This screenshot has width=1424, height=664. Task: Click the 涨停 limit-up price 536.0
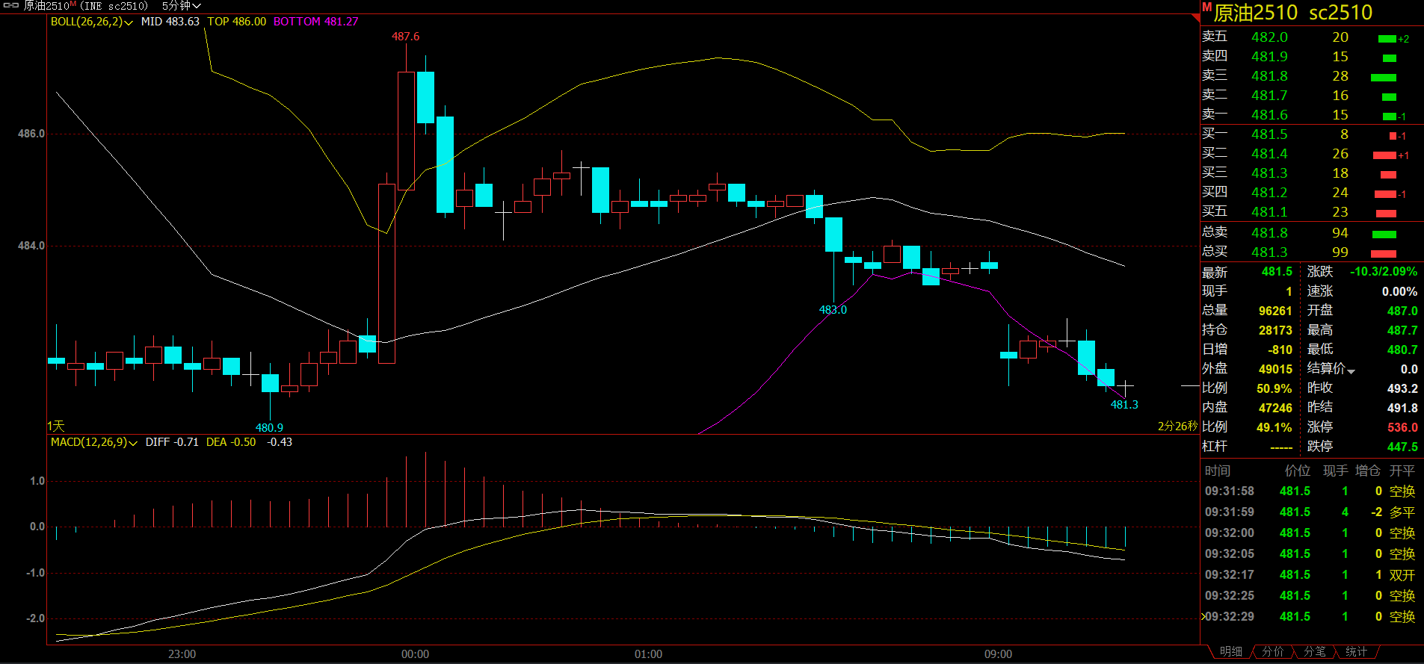(x=1402, y=427)
